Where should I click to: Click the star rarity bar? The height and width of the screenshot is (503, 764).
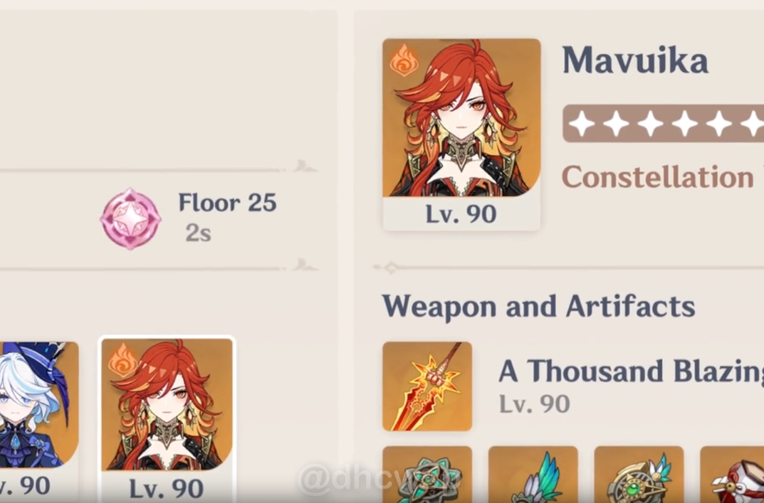[x=663, y=124]
